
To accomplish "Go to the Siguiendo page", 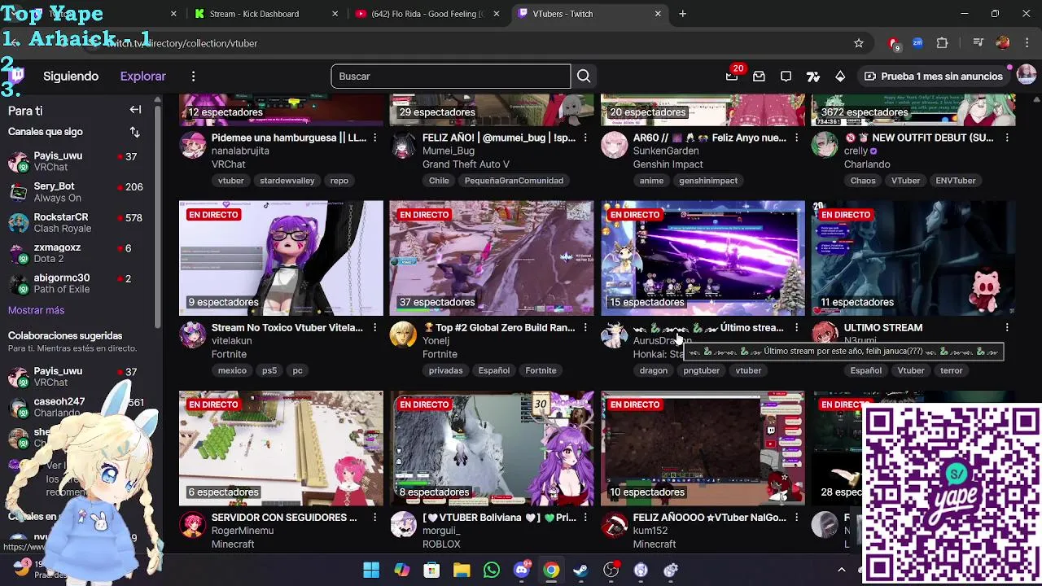I will pos(71,77).
